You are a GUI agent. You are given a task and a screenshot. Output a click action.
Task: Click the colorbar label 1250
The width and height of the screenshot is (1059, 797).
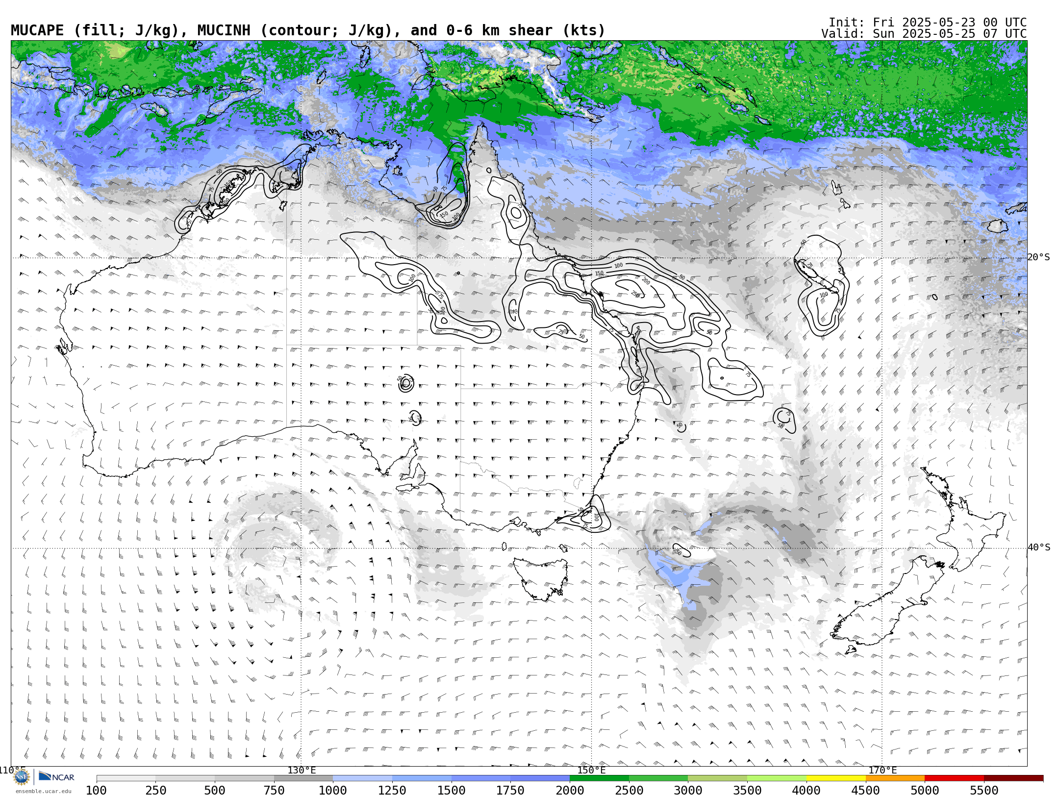392,791
